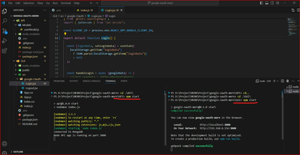Open Source Control view with badge

[x=5, y=31]
